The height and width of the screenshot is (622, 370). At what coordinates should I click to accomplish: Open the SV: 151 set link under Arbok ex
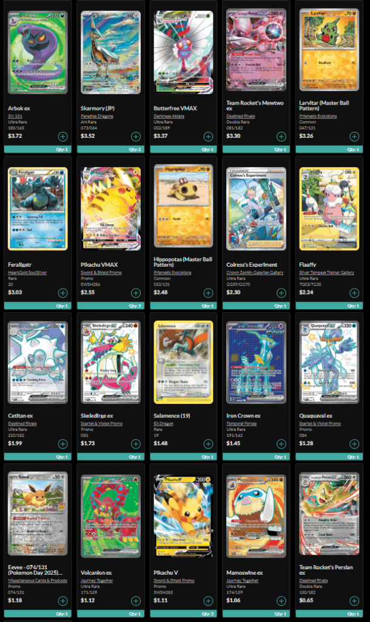[x=15, y=116]
